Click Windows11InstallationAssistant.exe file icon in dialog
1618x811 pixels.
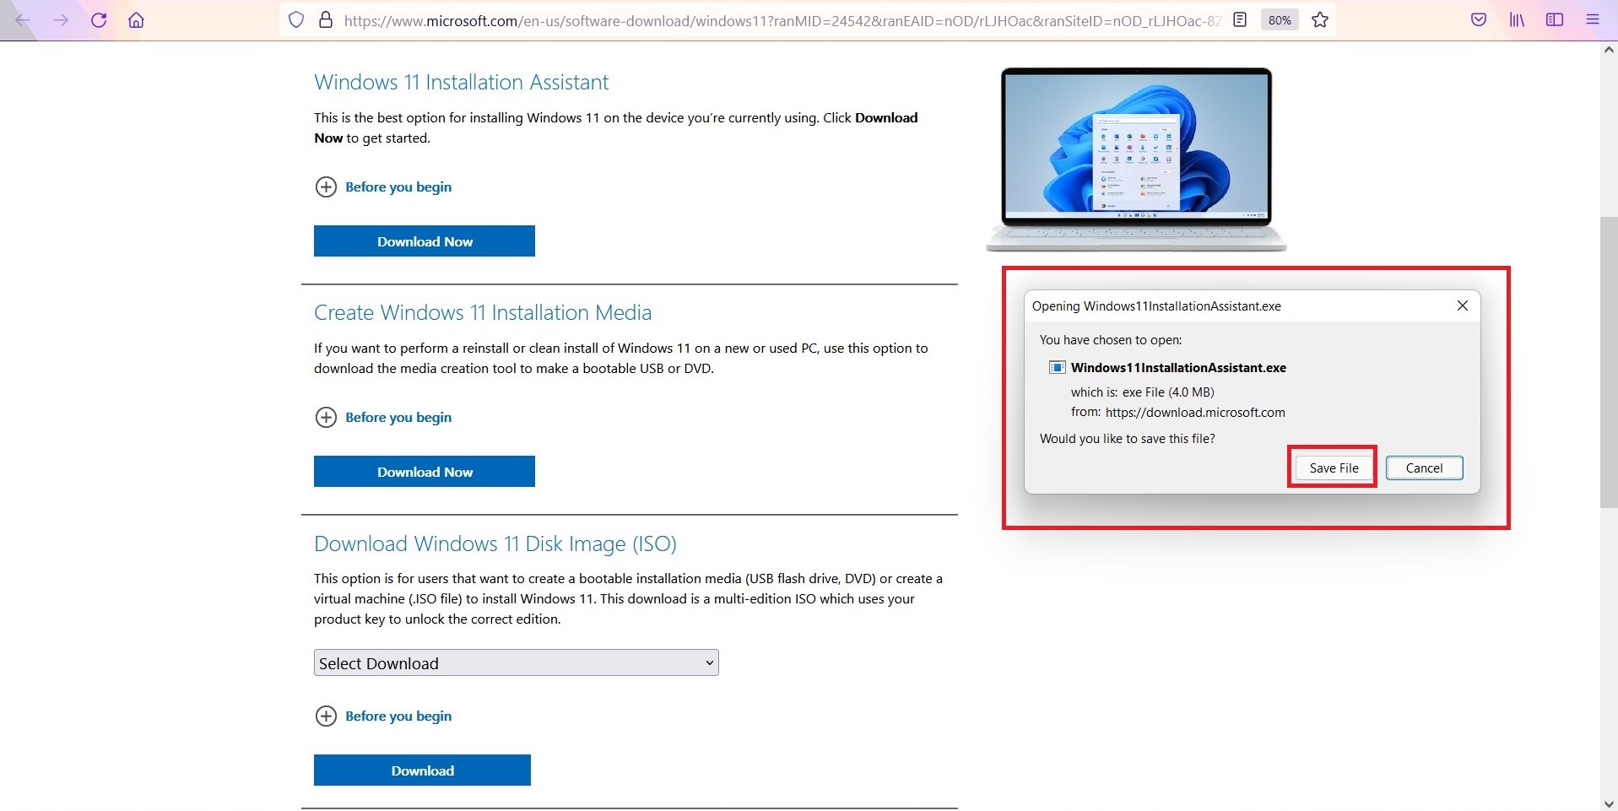coord(1057,367)
